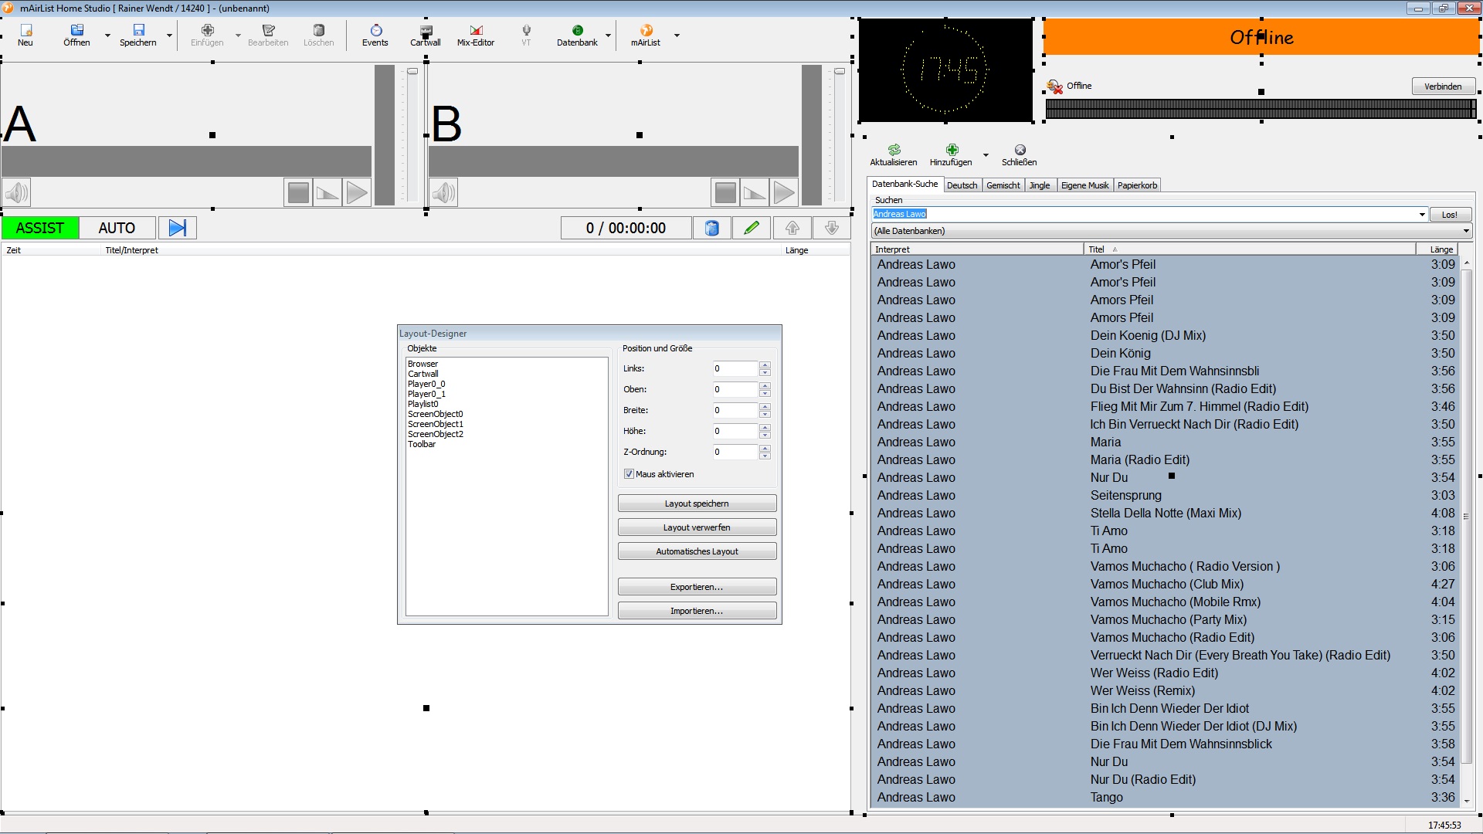Click the Player A progress bar

tap(186, 161)
